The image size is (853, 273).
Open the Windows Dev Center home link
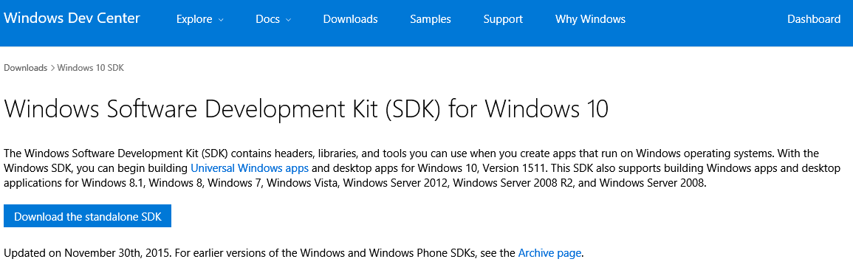tap(72, 18)
